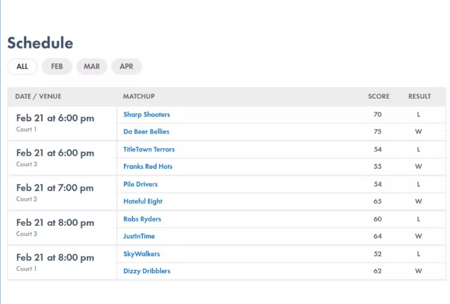Select the ALL schedule filter
This screenshot has height=304, width=450.
tap(22, 66)
